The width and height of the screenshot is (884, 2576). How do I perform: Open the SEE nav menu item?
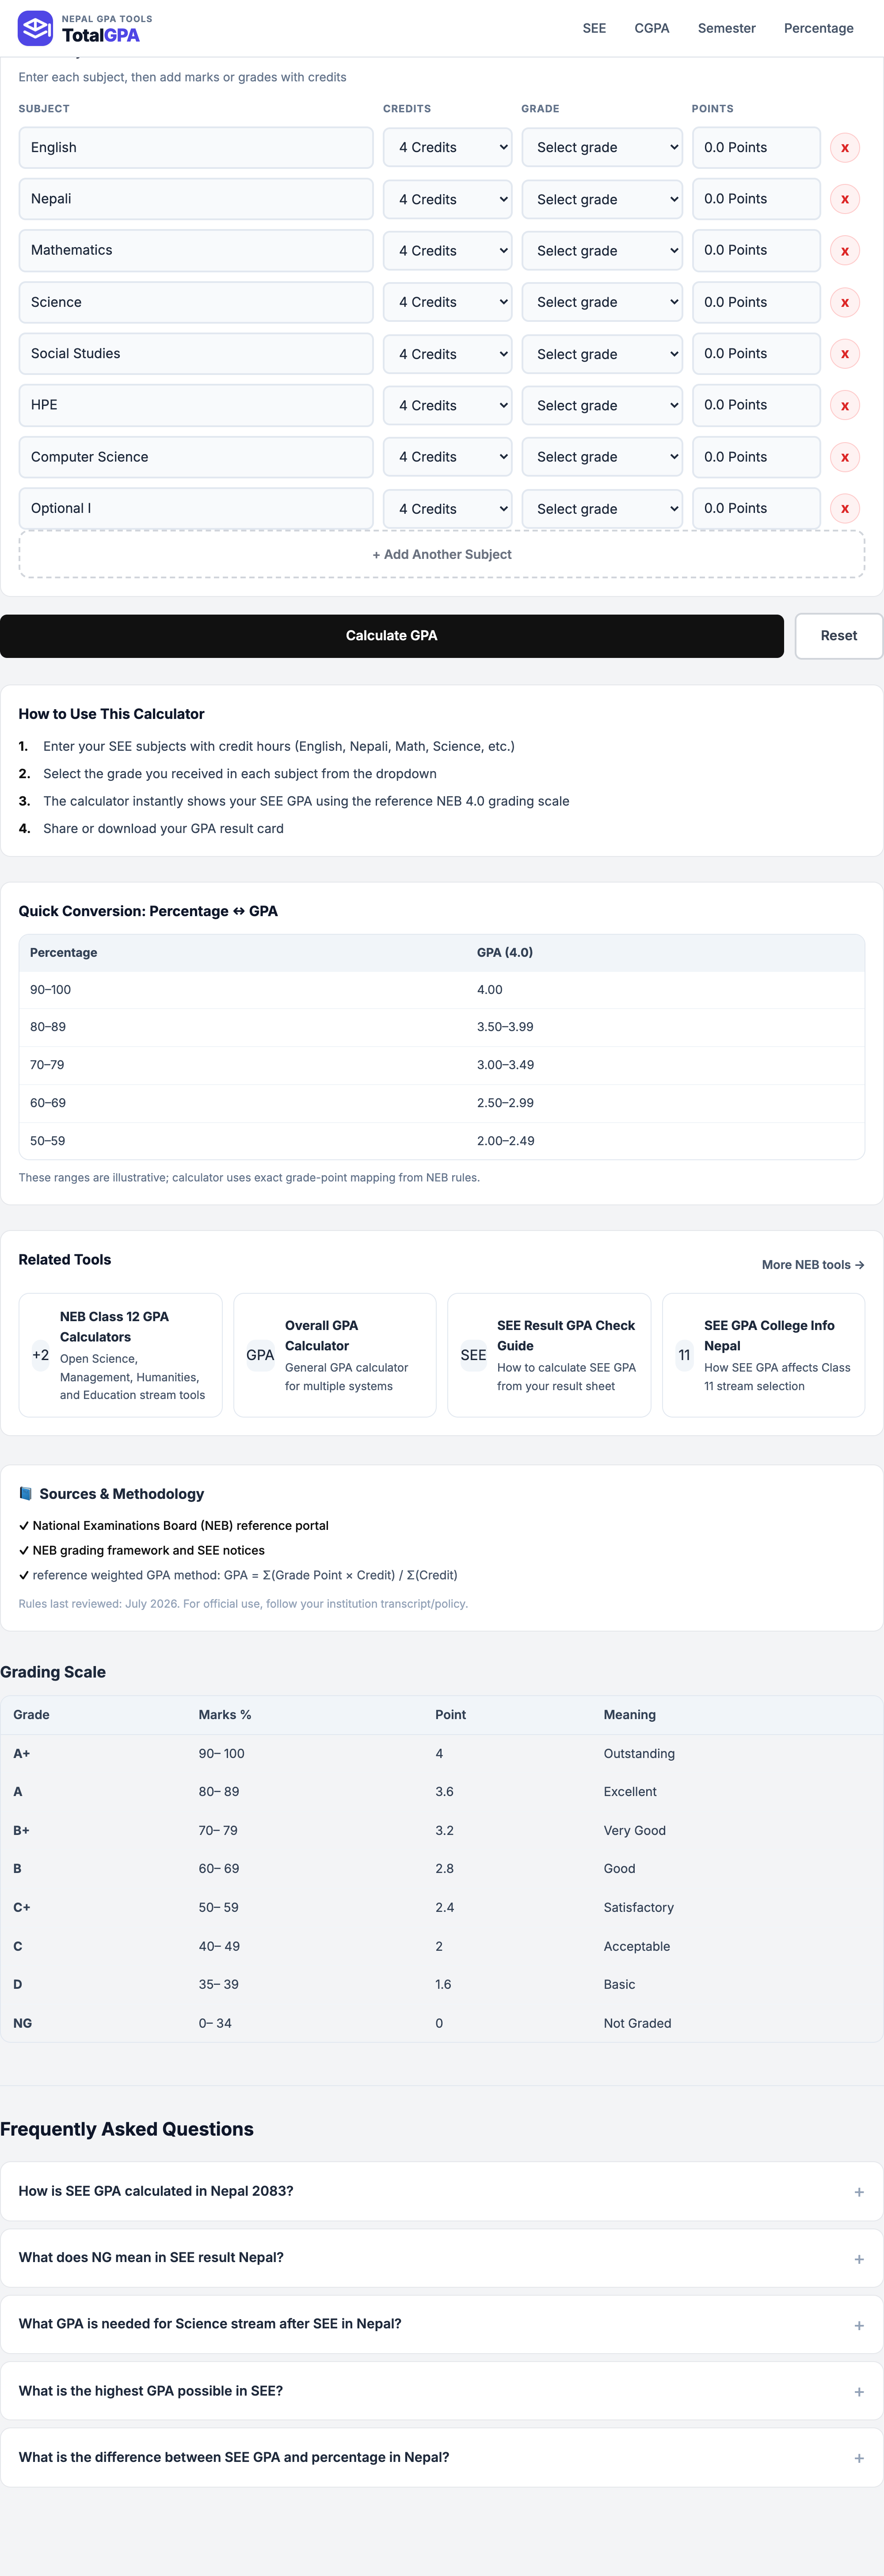click(594, 28)
